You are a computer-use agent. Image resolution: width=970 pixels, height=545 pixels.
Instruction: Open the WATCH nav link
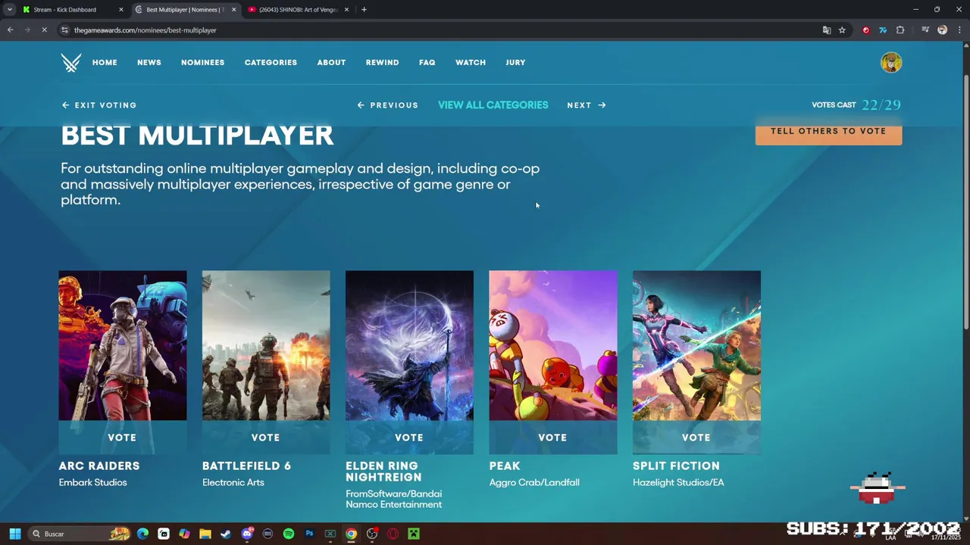click(x=471, y=63)
